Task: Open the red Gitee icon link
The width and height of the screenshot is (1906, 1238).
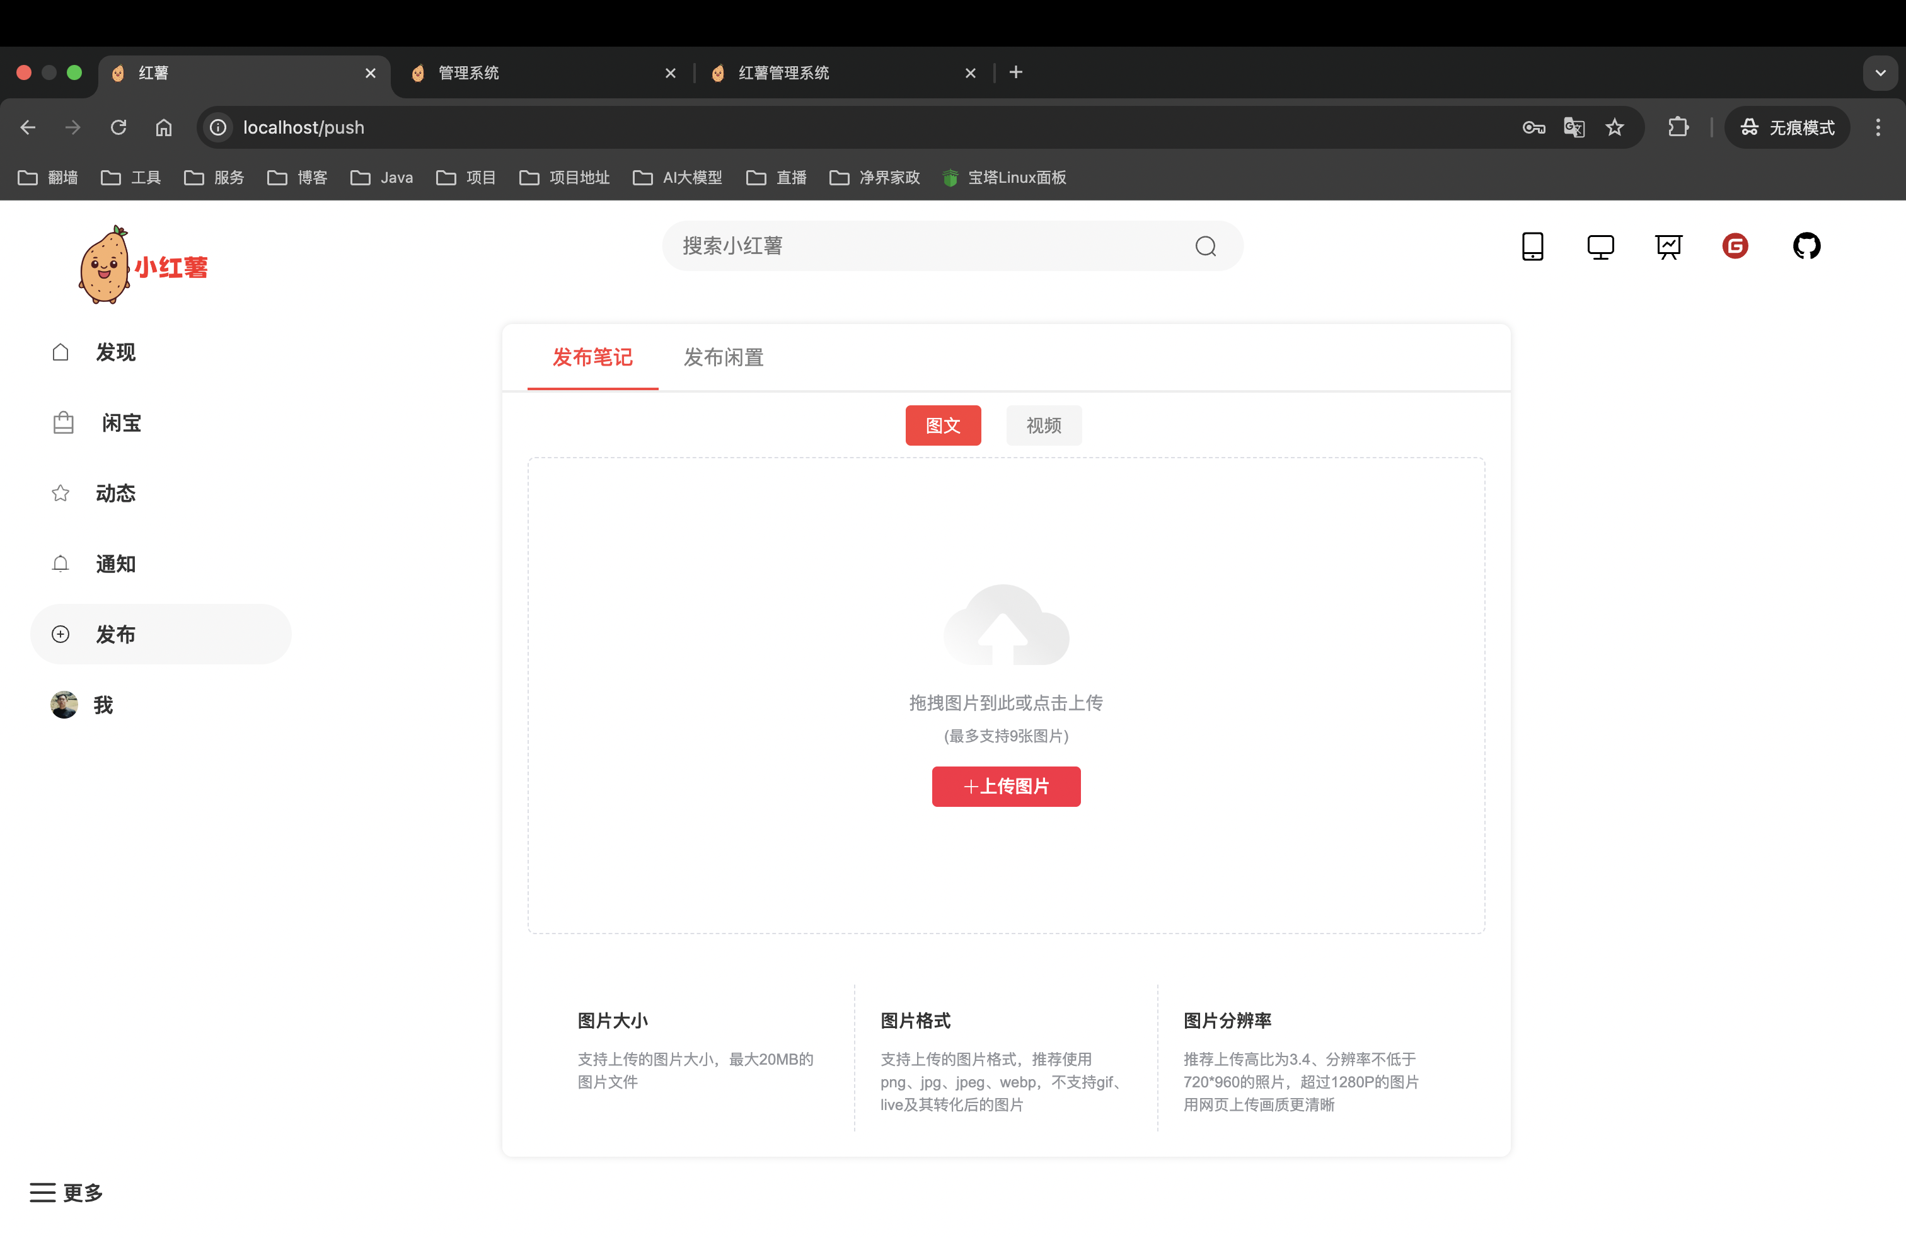Action: 1735,246
